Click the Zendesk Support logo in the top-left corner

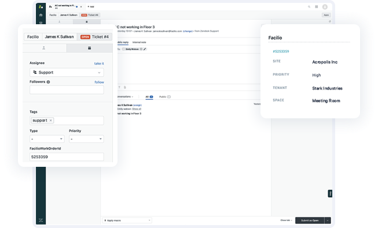[x=41, y=7]
